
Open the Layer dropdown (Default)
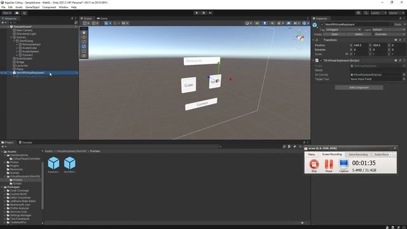(389, 30)
